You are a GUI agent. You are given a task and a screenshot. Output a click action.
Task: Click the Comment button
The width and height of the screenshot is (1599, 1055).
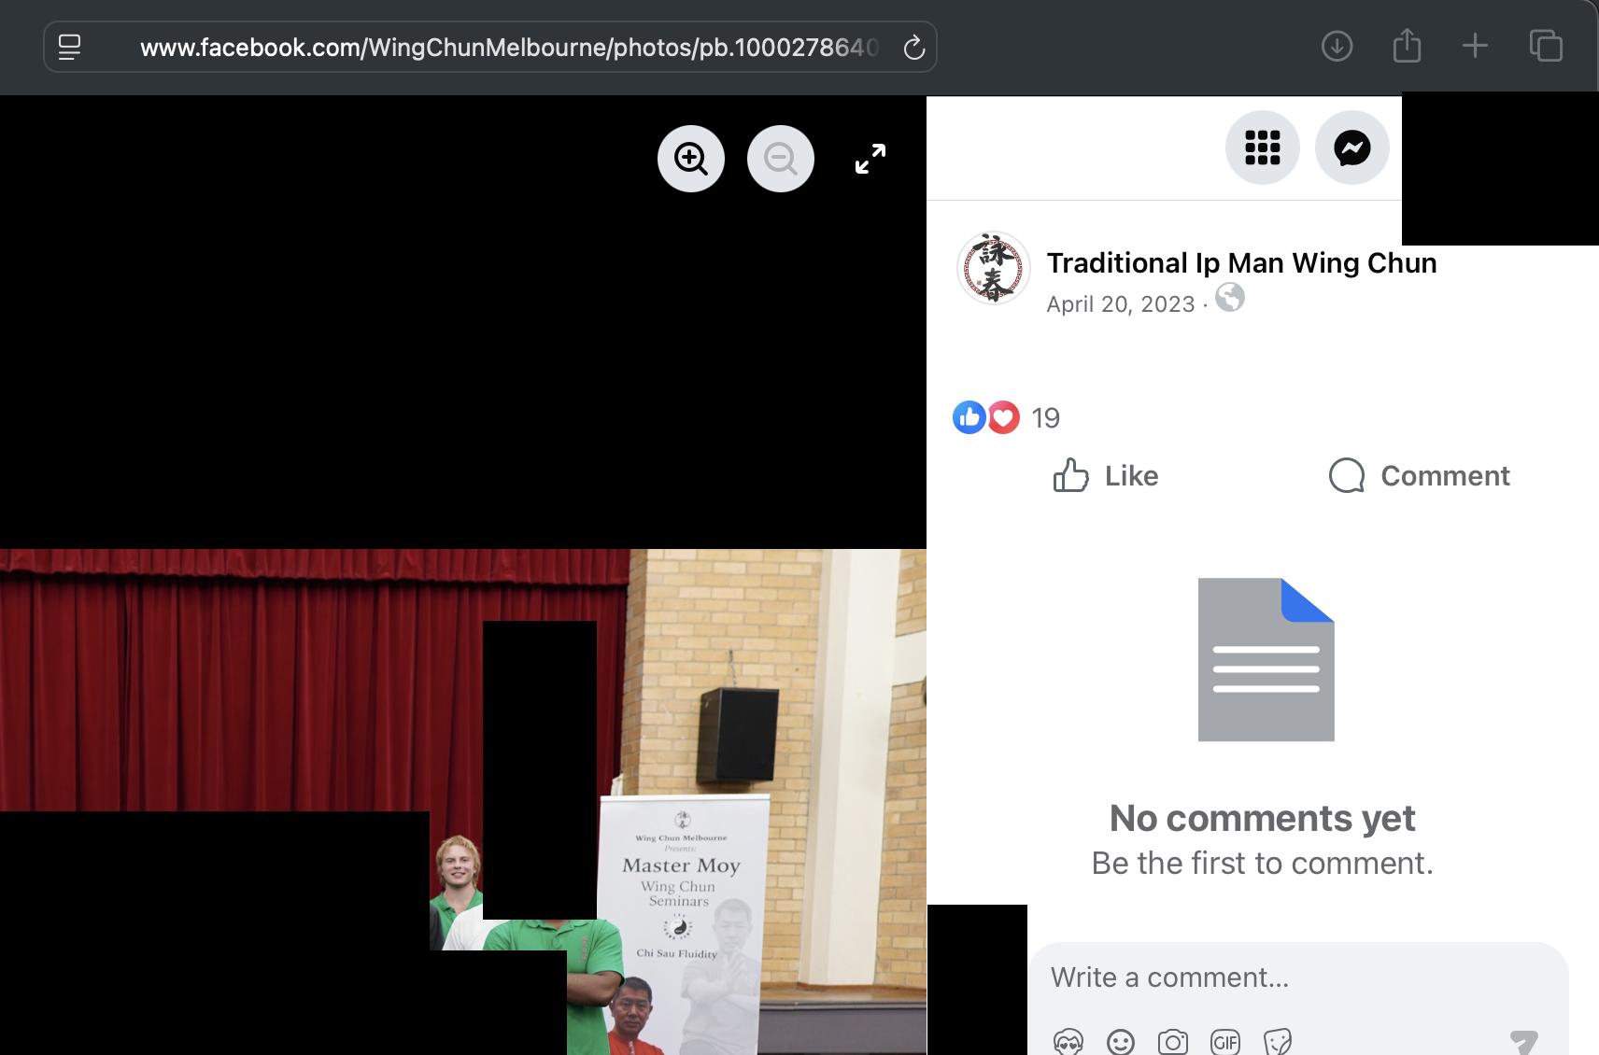pos(1420,476)
